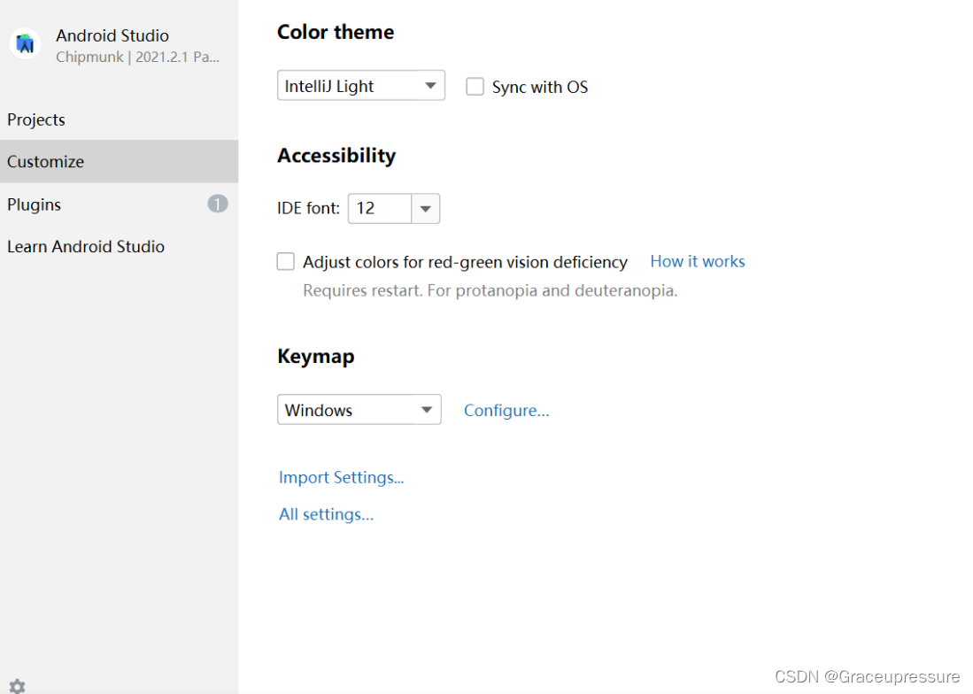The image size is (973, 694).
Task: Click the Plugins update count badge
Action: [x=217, y=204]
